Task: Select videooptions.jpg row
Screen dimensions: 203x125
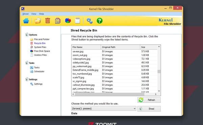Action: pos(115,59)
